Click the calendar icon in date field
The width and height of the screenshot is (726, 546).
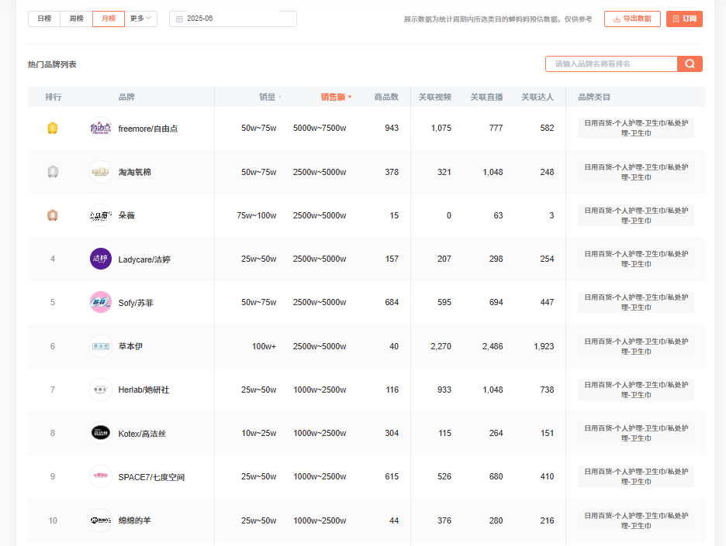[180, 19]
